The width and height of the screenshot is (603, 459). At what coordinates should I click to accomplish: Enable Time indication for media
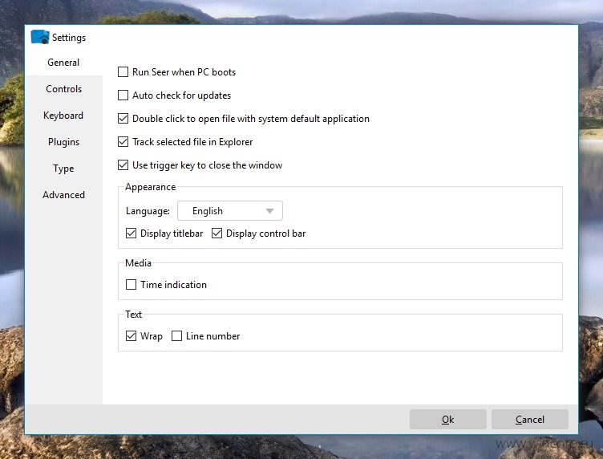point(132,285)
